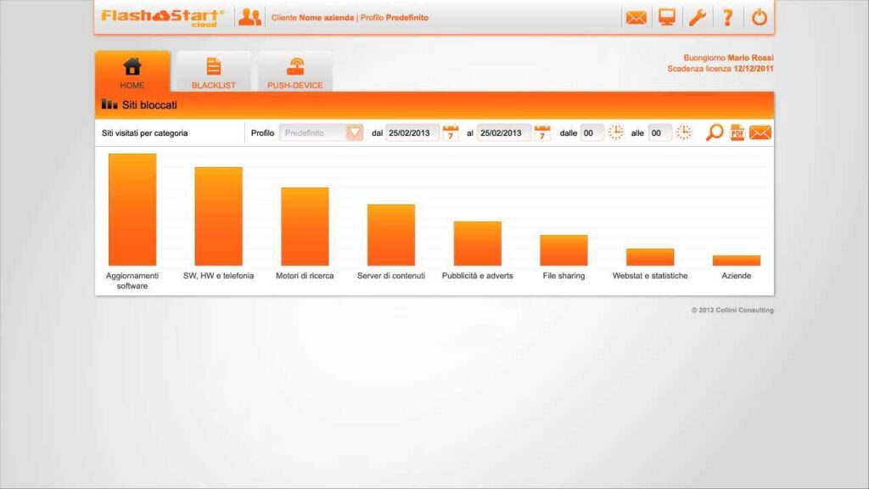The image size is (869, 489).
Task: Click the 'File sharing' axis label
Action: (563, 276)
